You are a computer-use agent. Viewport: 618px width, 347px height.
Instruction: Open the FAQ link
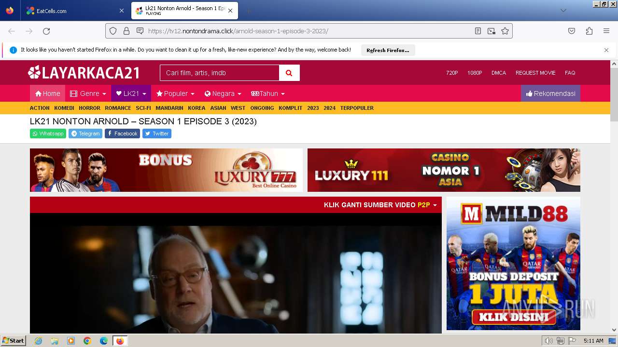point(570,73)
